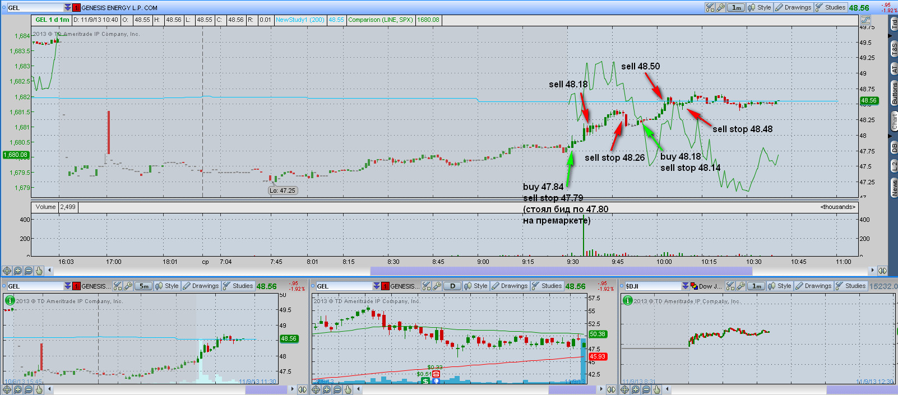Click the expand arrows icon beside main scrollbar
Screen dimensions: 898x395
pos(883,271)
